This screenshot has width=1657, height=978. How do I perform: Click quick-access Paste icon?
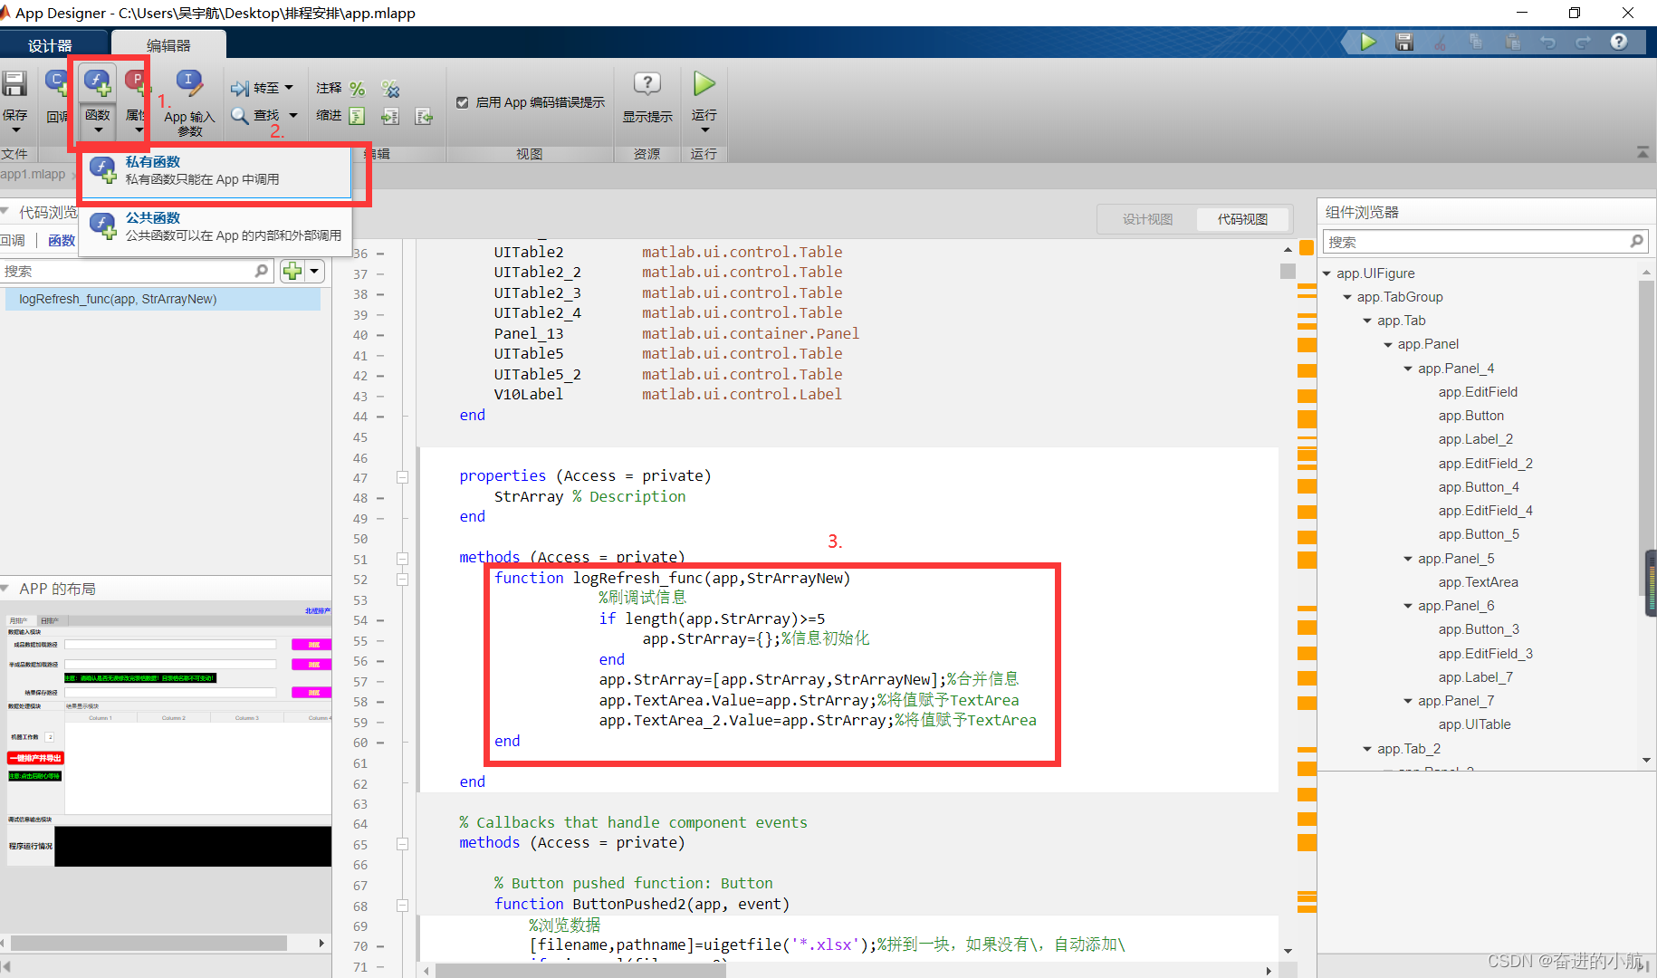click(1512, 42)
